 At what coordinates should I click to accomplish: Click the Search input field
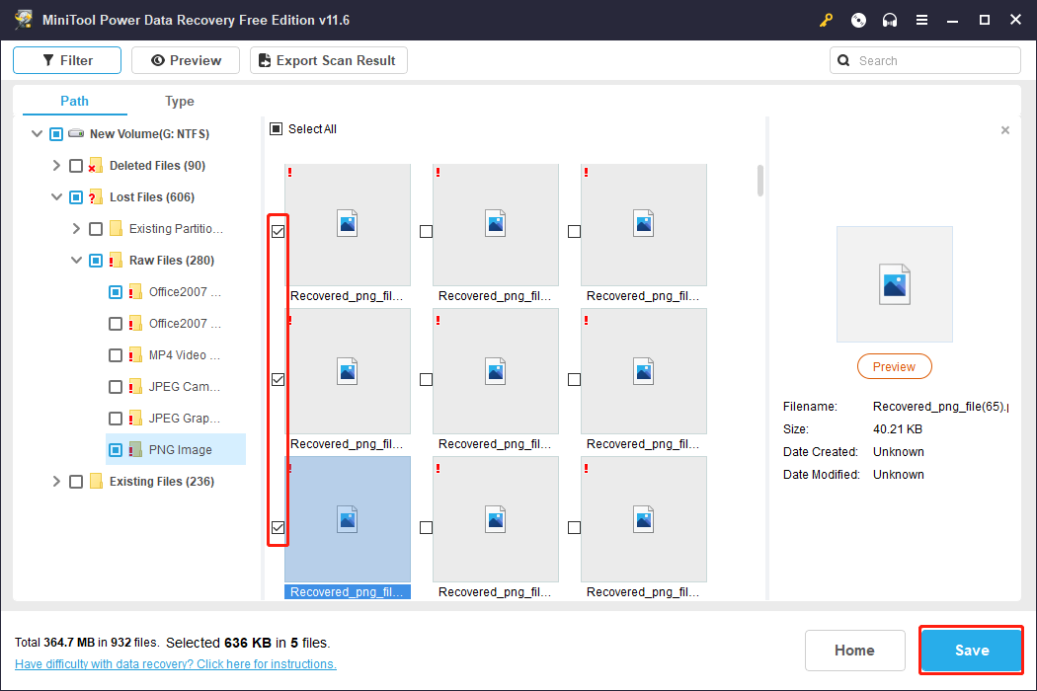[933, 60]
